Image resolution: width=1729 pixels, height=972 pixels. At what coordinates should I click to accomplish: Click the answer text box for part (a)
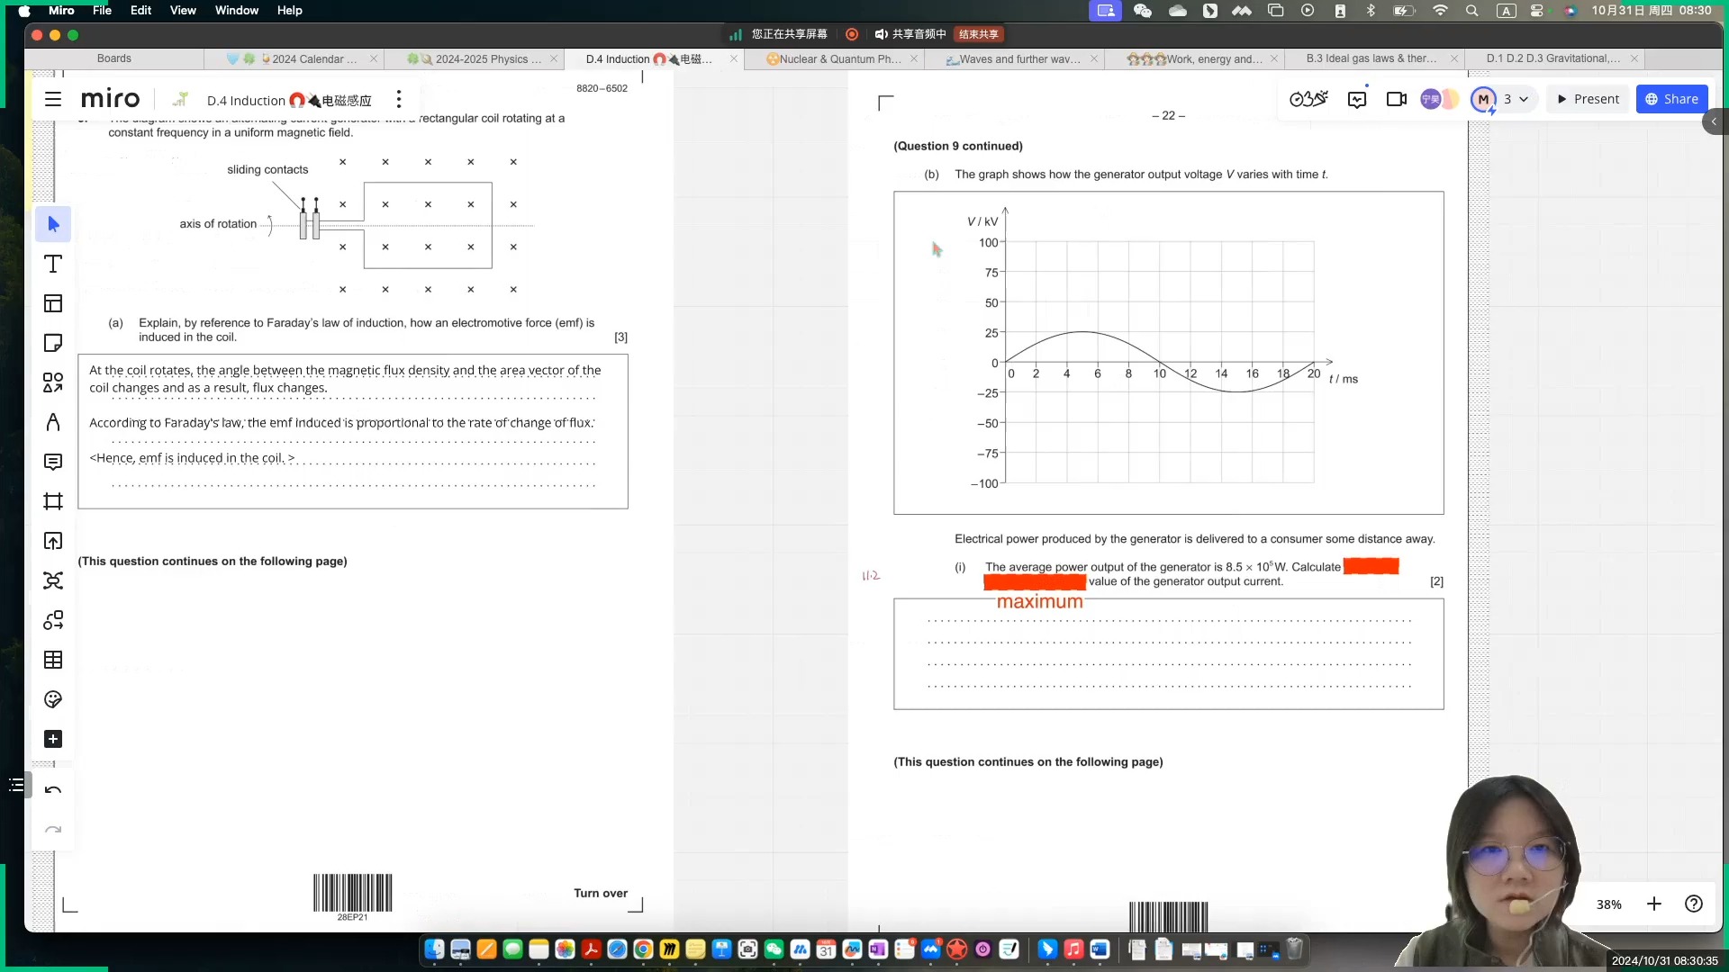point(353,431)
